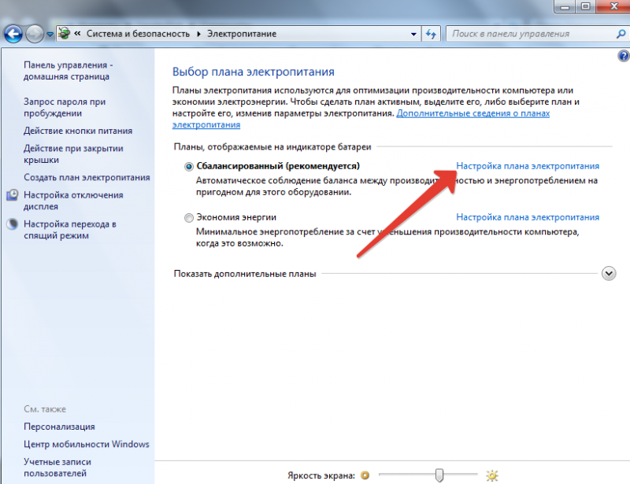Open the recent pages dropdown next to Forward
The image size is (630, 484).
[50, 35]
